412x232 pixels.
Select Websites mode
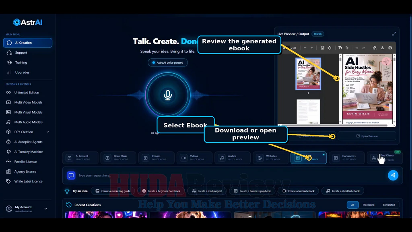click(271, 158)
